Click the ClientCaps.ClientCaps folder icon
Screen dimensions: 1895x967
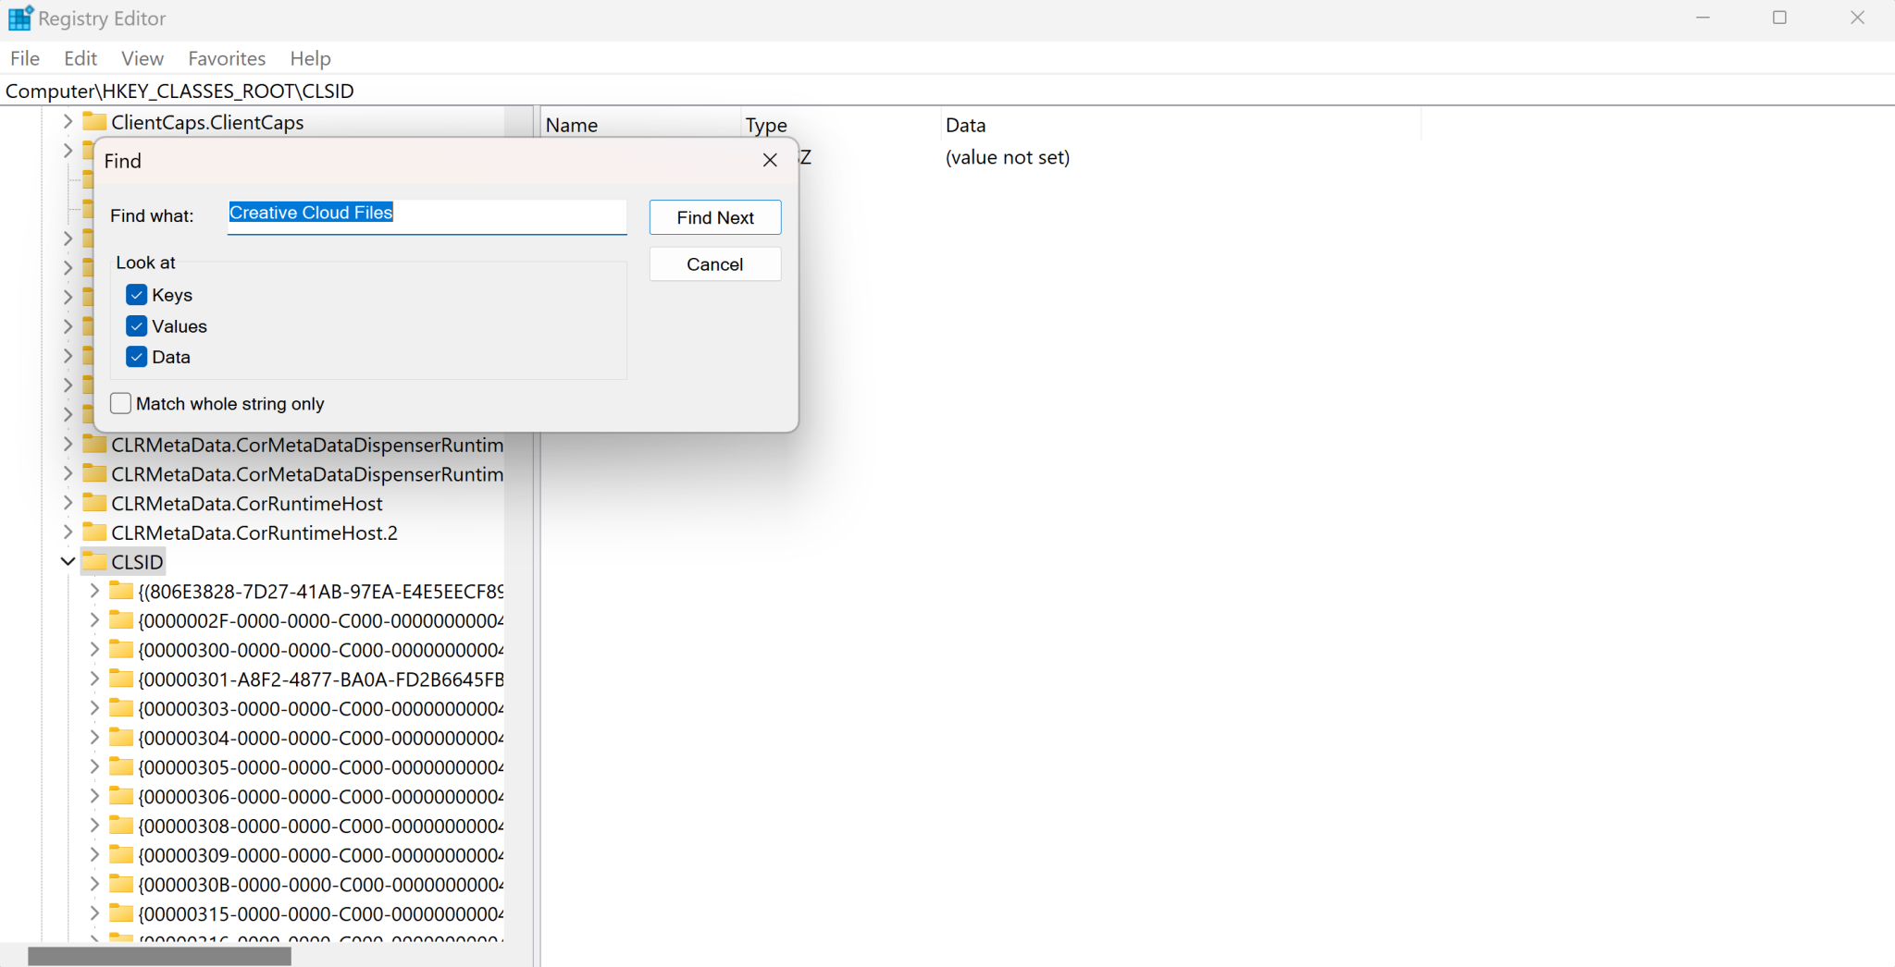tap(94, 122)
